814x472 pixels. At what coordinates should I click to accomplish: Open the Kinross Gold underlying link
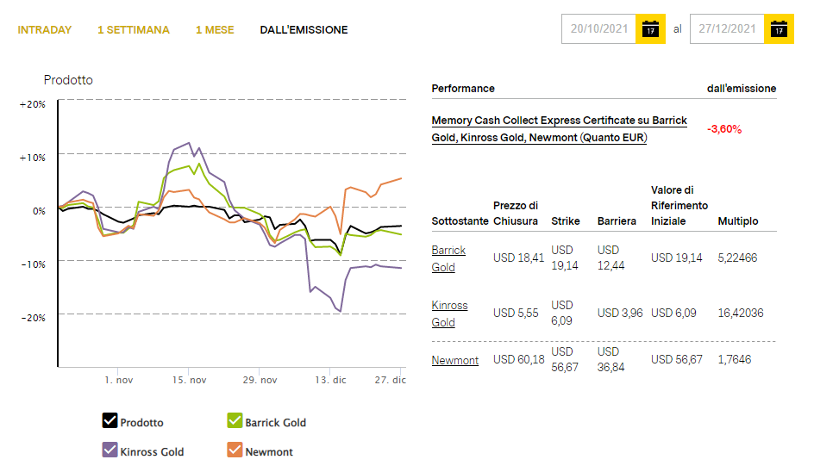coord(449,314)
